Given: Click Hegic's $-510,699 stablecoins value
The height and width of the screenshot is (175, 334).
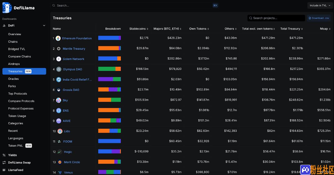Looking at the screenshot, I should pos(141,152).
